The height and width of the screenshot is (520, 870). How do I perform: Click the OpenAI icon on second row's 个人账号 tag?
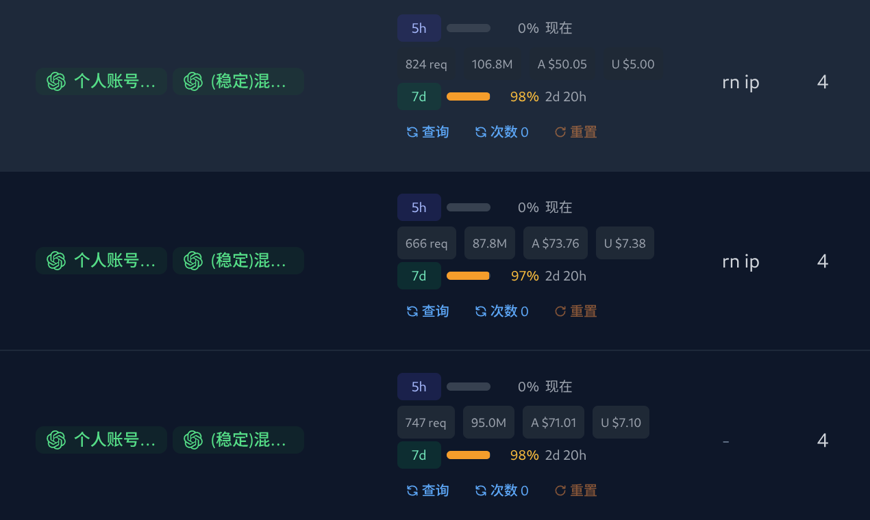click(56, 261)
